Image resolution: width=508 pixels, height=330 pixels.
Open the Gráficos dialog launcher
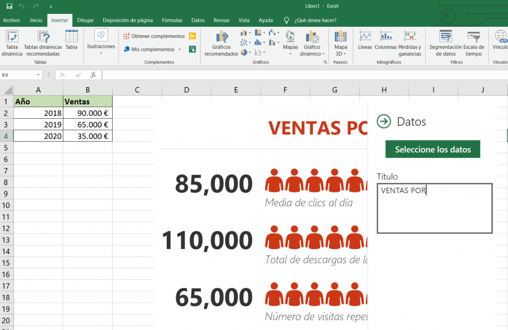(x=325, y=62)
